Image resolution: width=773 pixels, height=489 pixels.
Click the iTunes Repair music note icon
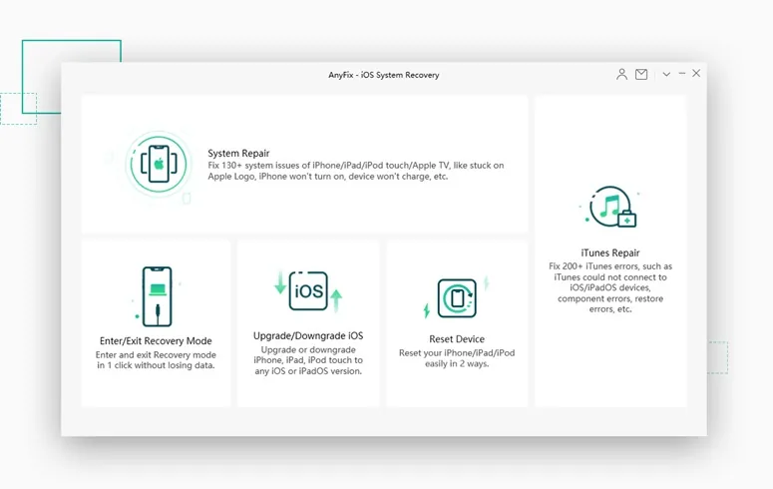[x=610, y=207]
